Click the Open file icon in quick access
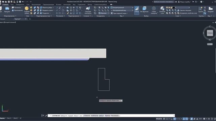216x121 pixels. click(6, 2)
